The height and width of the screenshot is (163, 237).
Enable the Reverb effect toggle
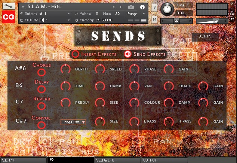(41, 106)
